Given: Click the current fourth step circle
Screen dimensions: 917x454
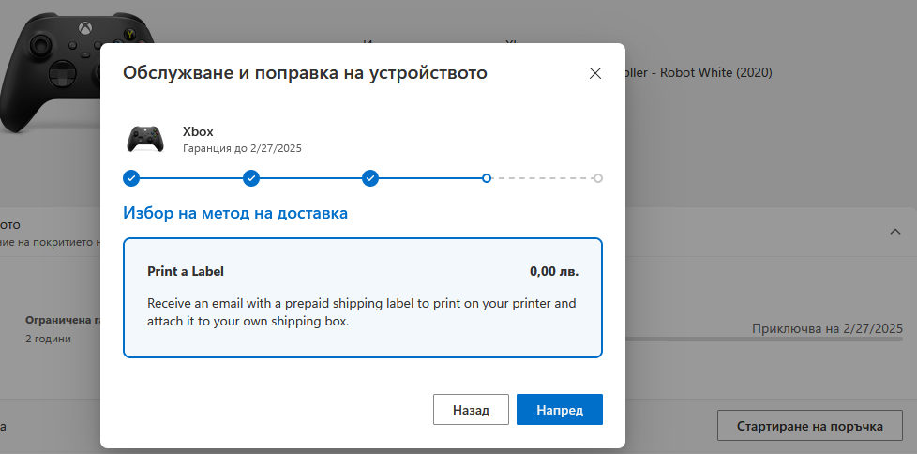Looking at the screenshot, I should [x=487, y=178].
